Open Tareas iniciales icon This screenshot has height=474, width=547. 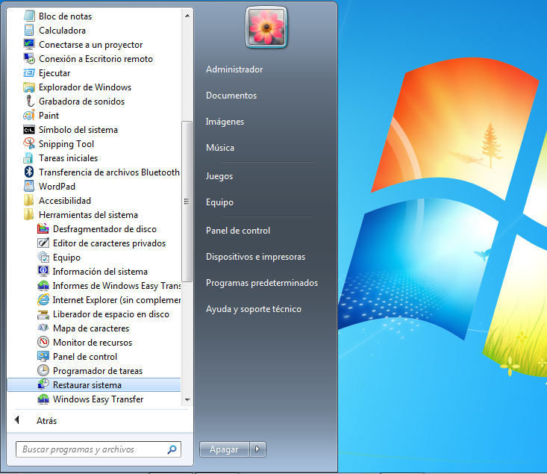click(x=29, y=158)
